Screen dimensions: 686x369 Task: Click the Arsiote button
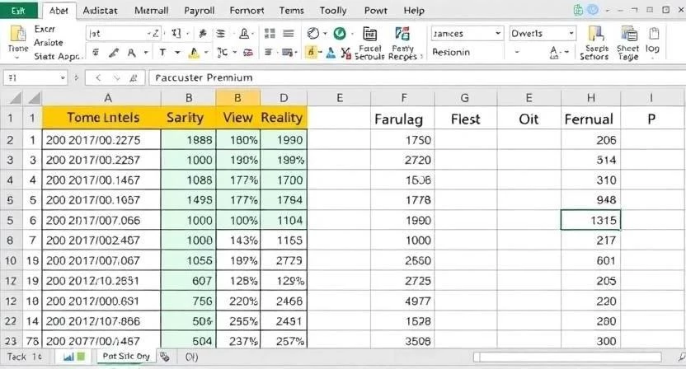(x=49, y=42)
